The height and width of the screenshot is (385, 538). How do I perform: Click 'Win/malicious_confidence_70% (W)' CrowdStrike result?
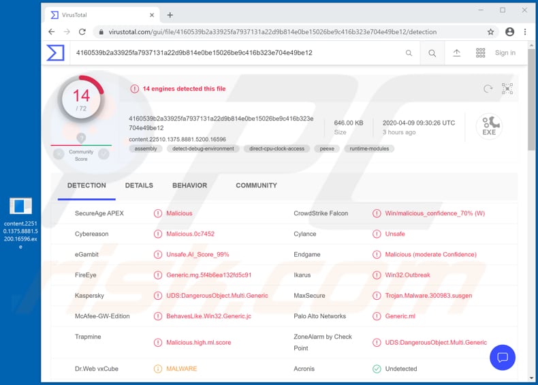(434, 213)
